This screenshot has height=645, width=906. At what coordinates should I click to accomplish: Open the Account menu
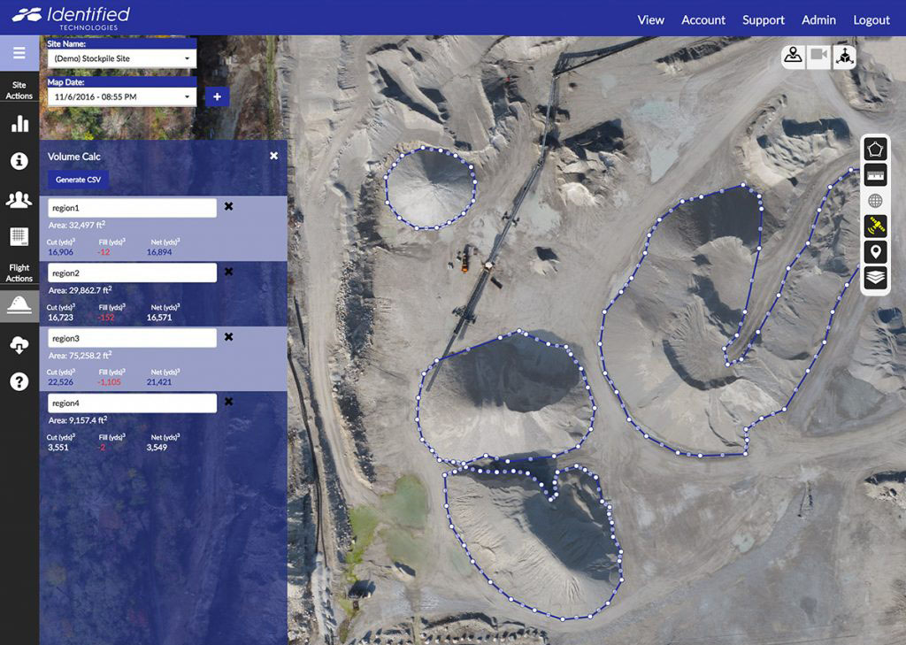point(703,19)
